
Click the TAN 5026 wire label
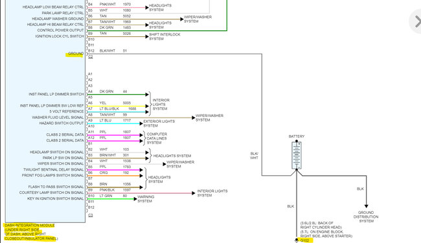pyautogui.click(x=115, y=34)
